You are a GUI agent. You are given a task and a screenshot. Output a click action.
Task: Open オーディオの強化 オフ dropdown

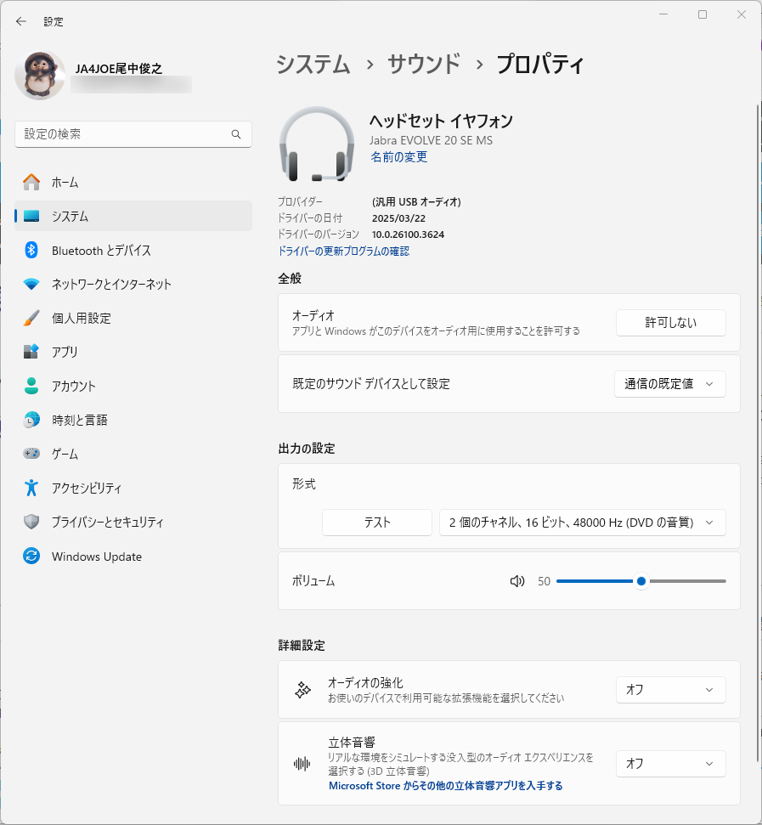pyautogui.click(x=670, y=690)
